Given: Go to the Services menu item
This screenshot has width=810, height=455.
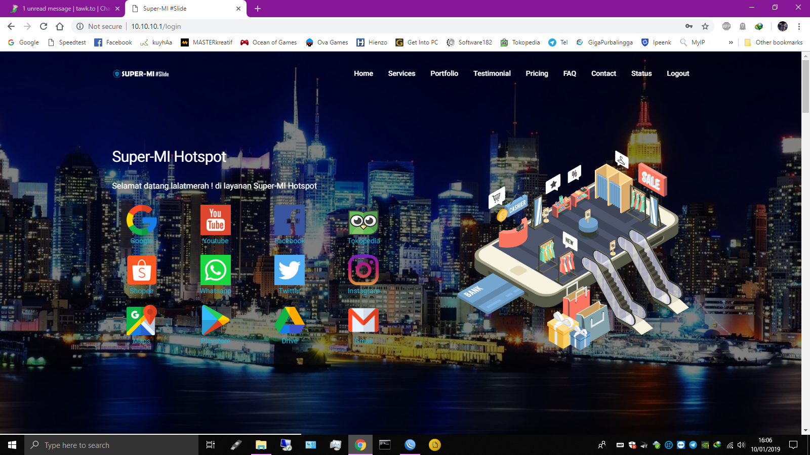Looking at the screenshot, I should (401, 73).
